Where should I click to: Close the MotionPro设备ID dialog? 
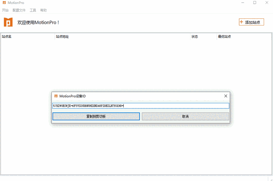tap(226, 96)
